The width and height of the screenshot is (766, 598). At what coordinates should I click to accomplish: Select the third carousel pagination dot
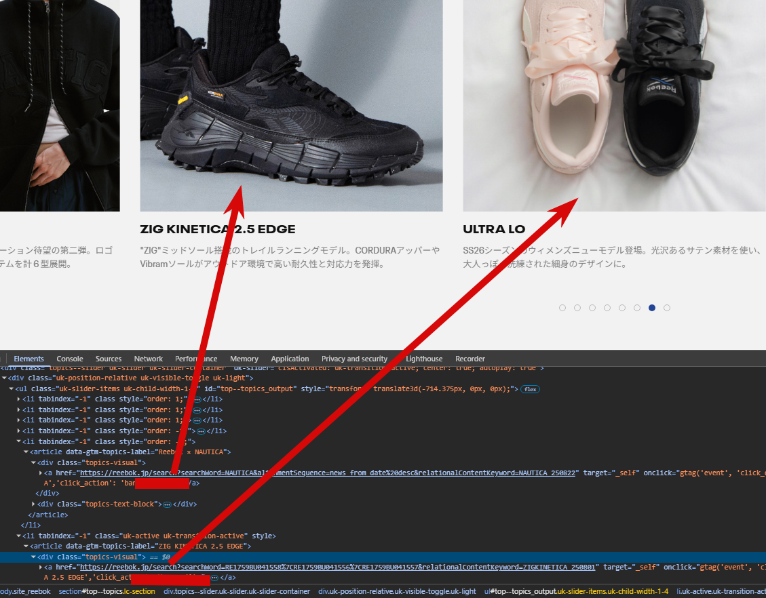click(x=592, y=308)
